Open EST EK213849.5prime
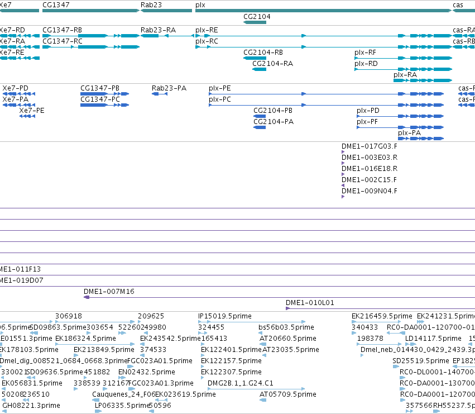The height and width of the screenshot is (414, 475). [x=104, y=350]
